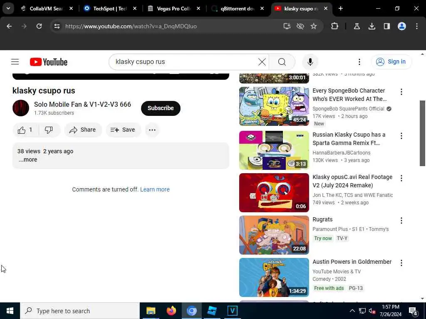Image resolution: width=426 pixels, height=319 pixels.
Task: Bookmark this page with star icon
Action: pos(314,26)
